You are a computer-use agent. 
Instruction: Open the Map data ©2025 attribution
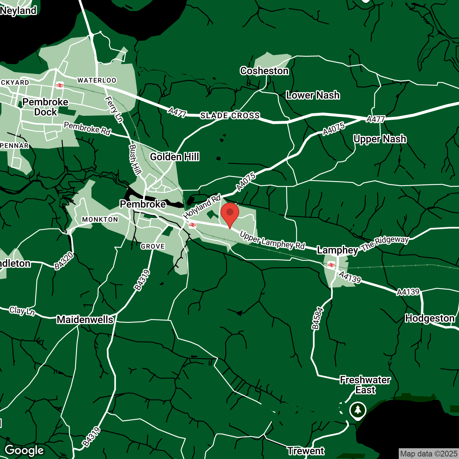429,454
